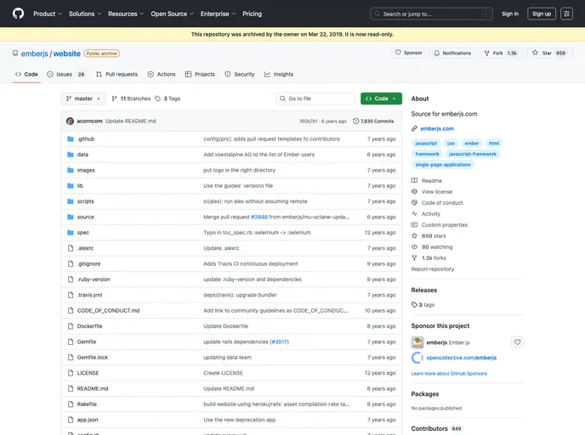Screen dimensions: 585x435
Task: Open the lib folder icon
Action: tap(70, 185)
